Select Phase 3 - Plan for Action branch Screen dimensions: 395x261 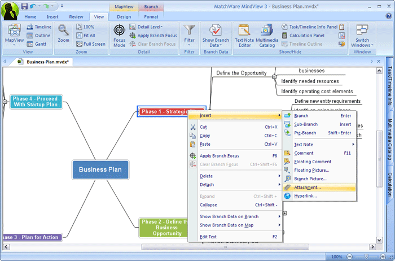[32, 237]
